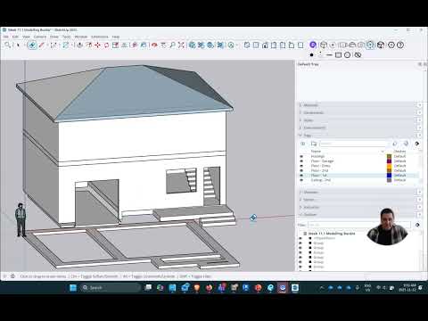428x321 pixels.
Task: Select the Zoom magnifier tool
Action: pos(172,45)
